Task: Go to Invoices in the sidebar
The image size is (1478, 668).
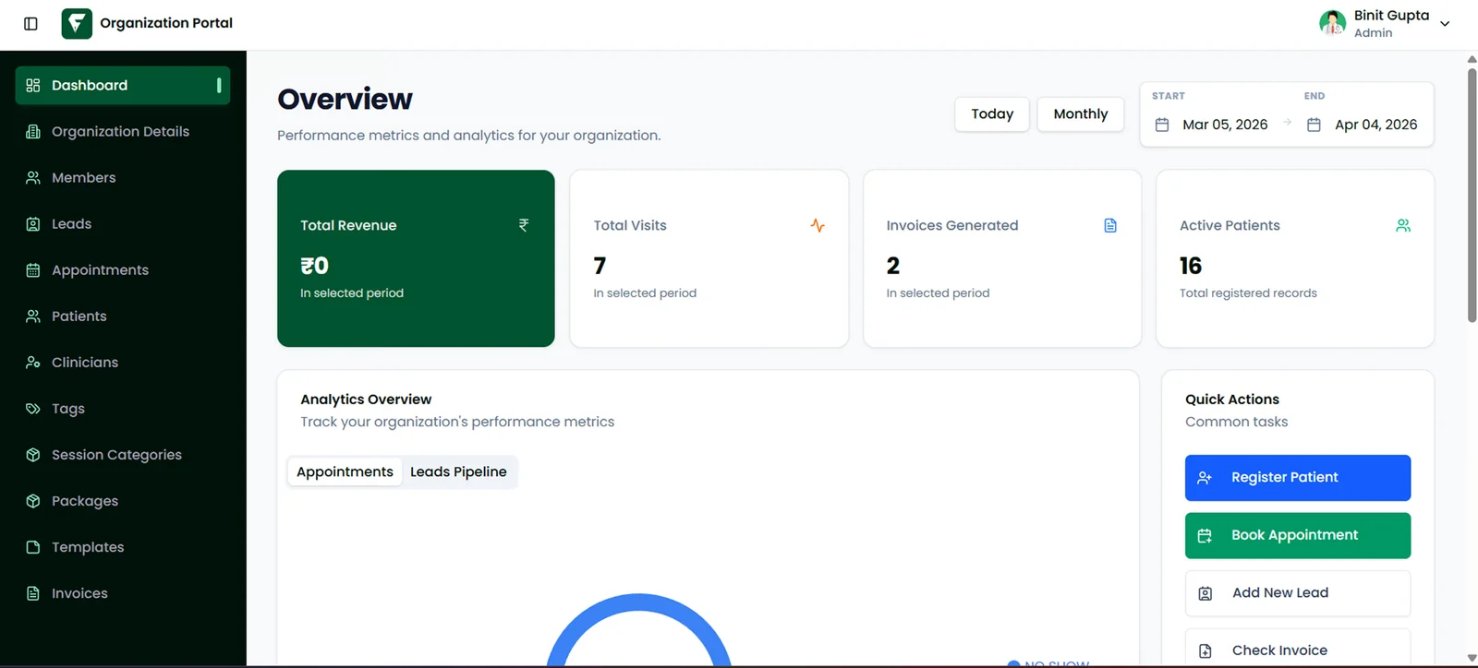Action: point(123,592)
